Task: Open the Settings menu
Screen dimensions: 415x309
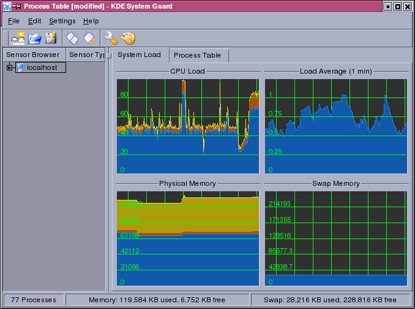Action: (x=62, y=21)
